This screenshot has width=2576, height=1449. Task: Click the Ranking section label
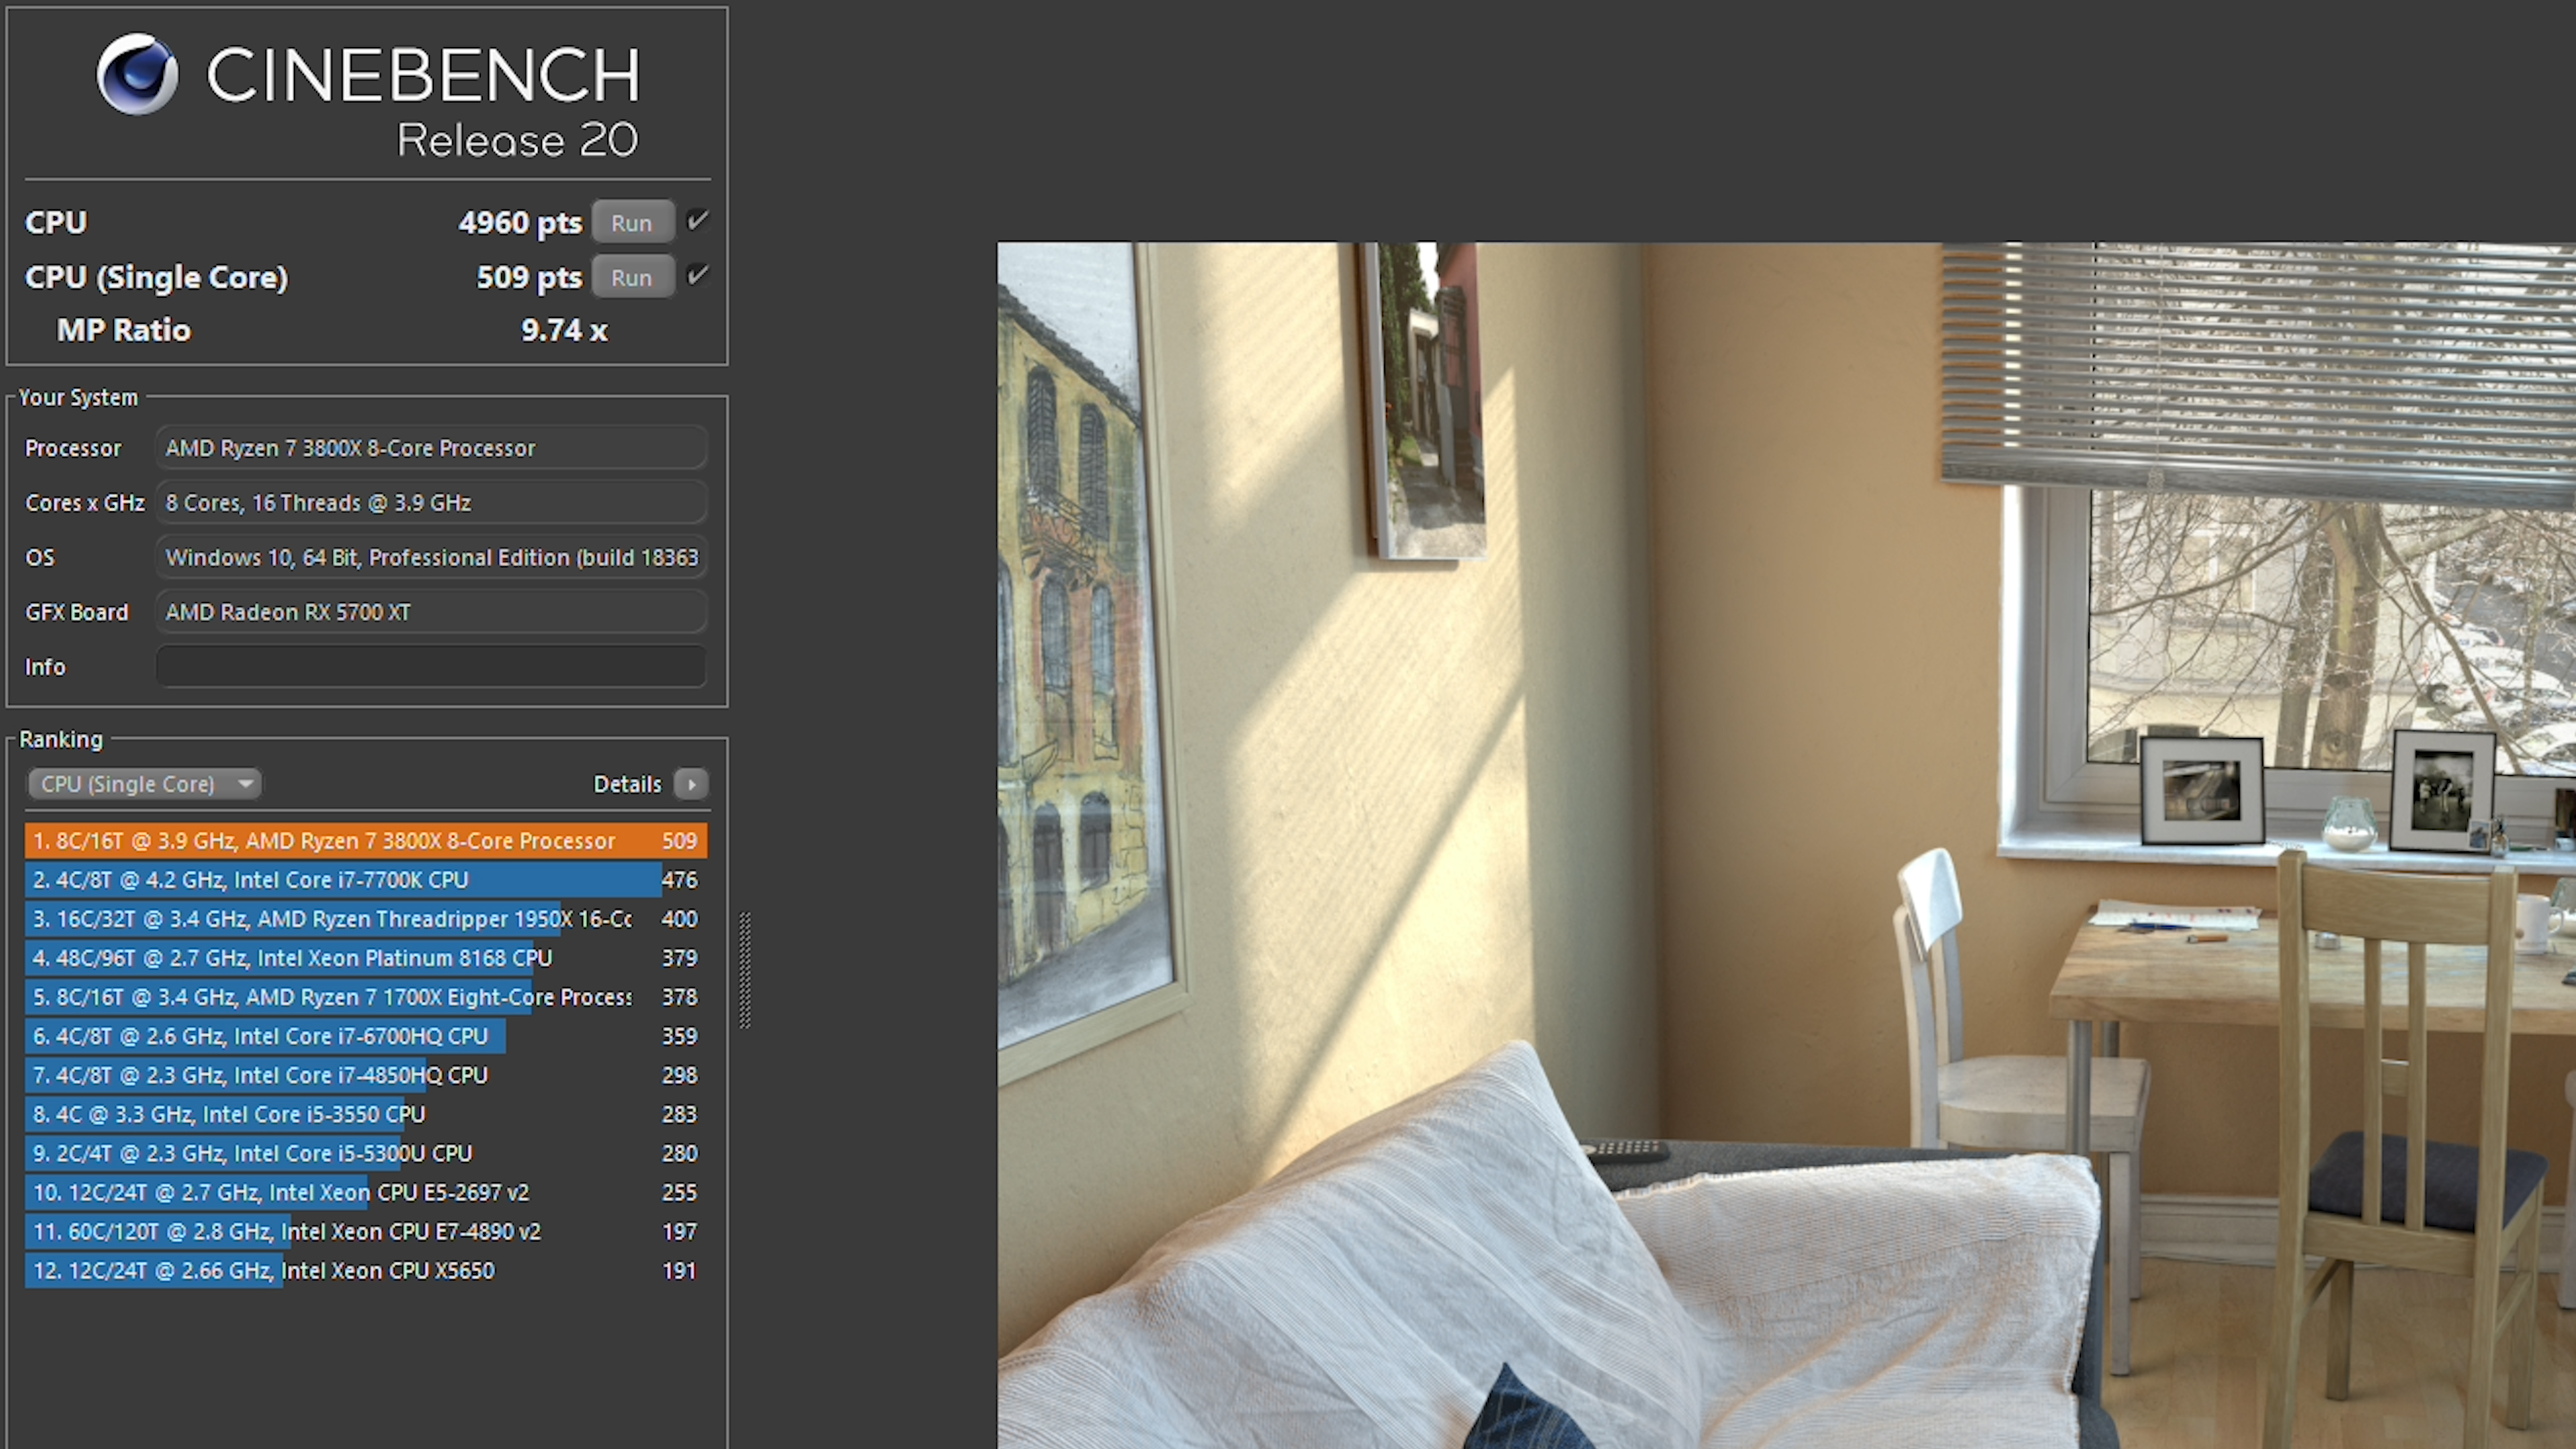[x=61, y=739]
